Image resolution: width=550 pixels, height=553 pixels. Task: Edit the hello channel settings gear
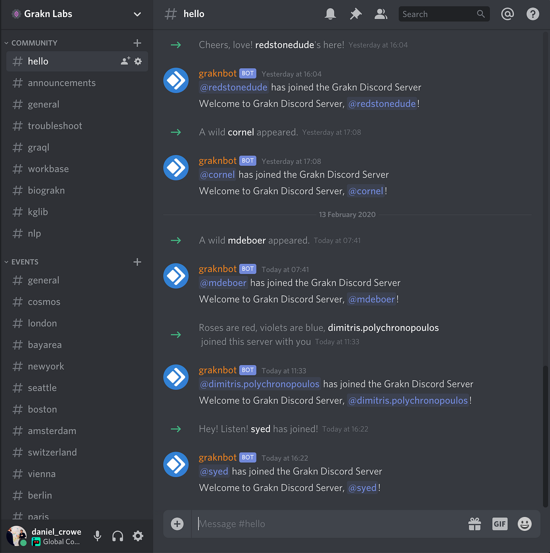[138, 61]
